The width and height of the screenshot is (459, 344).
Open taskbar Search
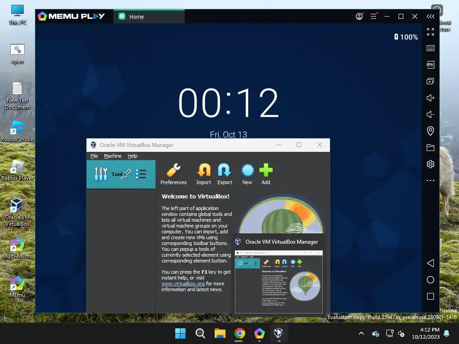200,333
